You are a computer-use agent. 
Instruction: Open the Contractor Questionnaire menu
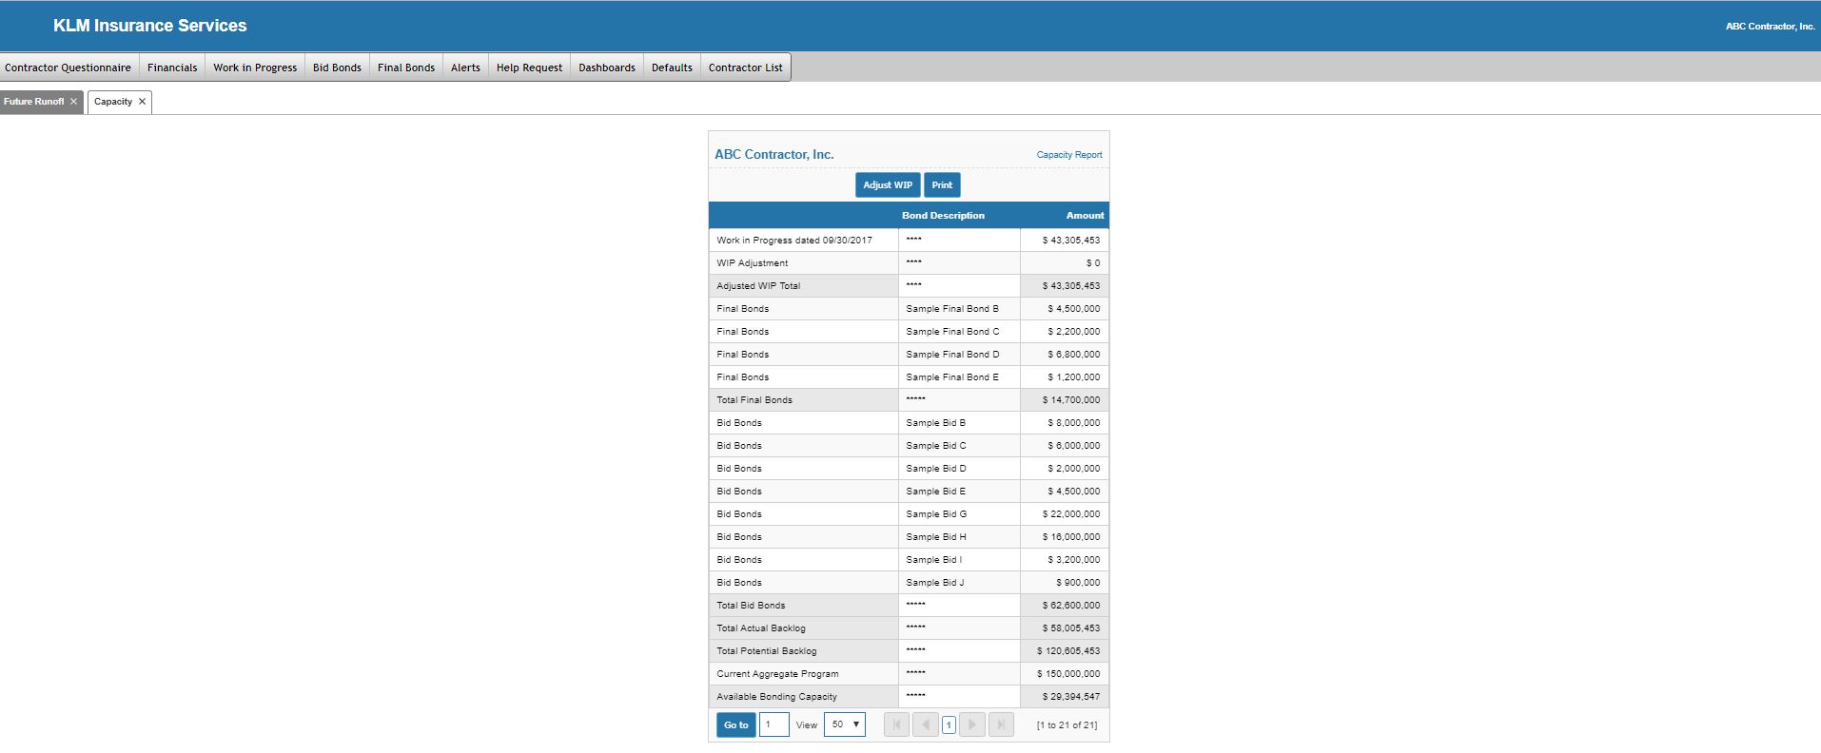pyautogui.click(x=68, y=68)
